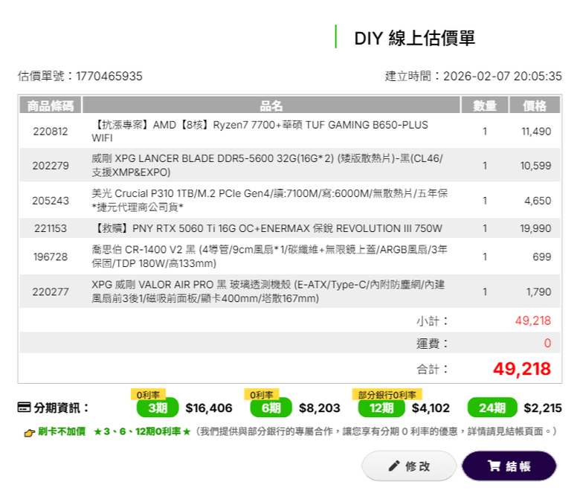The width and height of the screenshot is (580, 499).
Task: Click the 小計 amount 49,218
Action: click(533, 321)
